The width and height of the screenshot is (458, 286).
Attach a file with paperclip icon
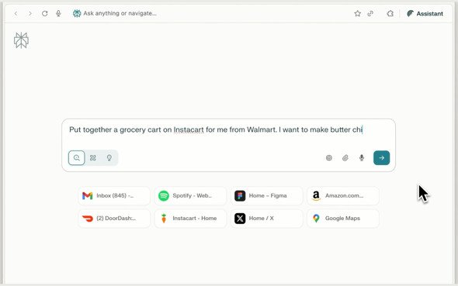(345, 157)
